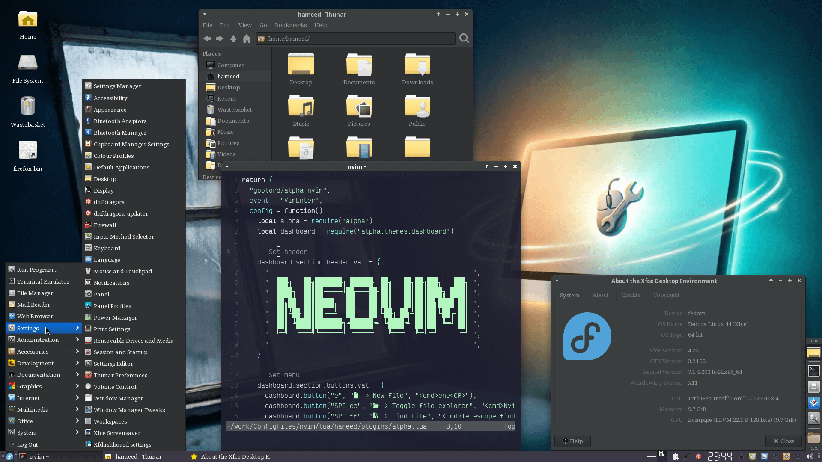Expand the Internet submenu

pyautogui.click(x=44, y=398)
